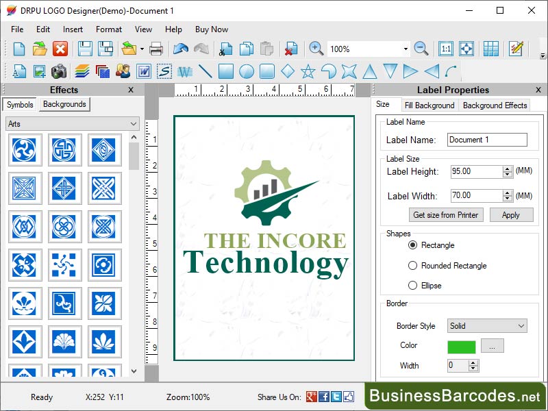Select the Line drawing tool
The width and height of the screenshot is (548, 411).
click(x=206, y=71)
